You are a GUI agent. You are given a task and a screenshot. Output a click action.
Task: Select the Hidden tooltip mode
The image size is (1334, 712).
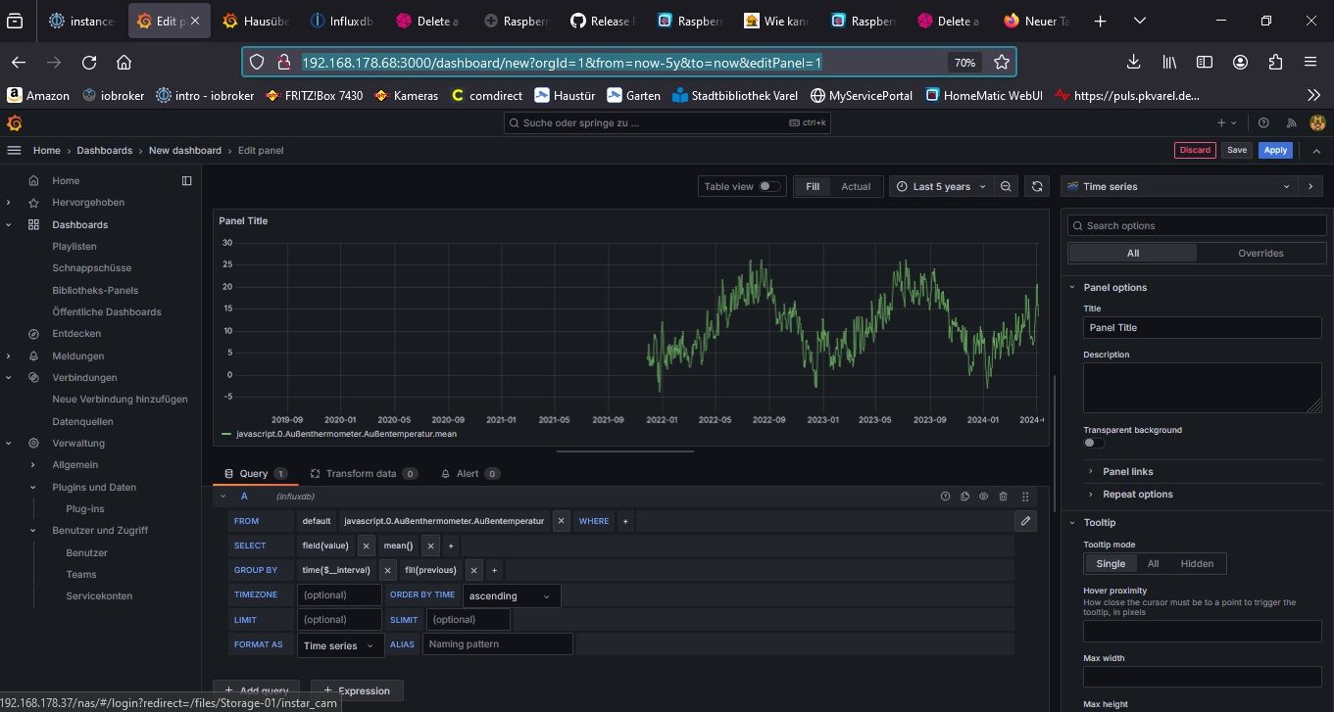[x=1196, y=563]
